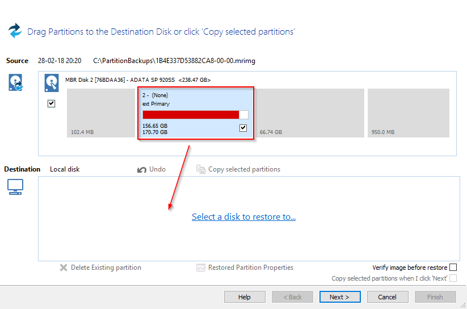467x309 pixels.
Task: Click the Destination computer monitor icon
Action: (x=15, y=187)
